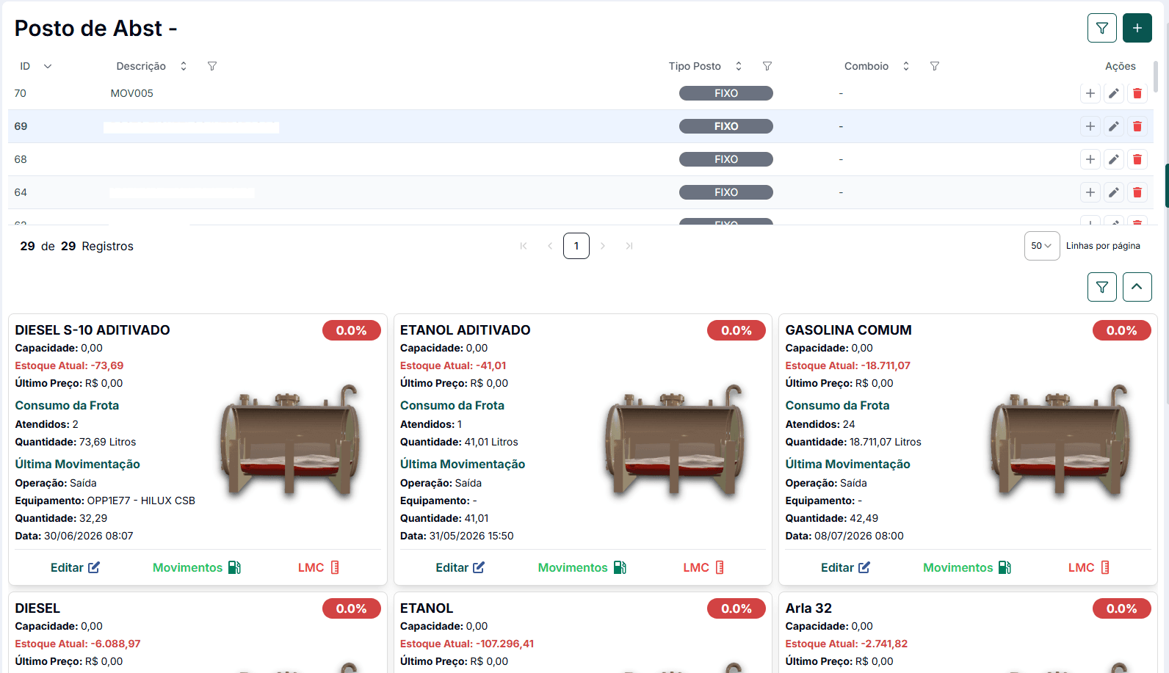Open Tipo Posto column filter funnel
Viewport: 1169px width, 673px height.
pos(767,66)
